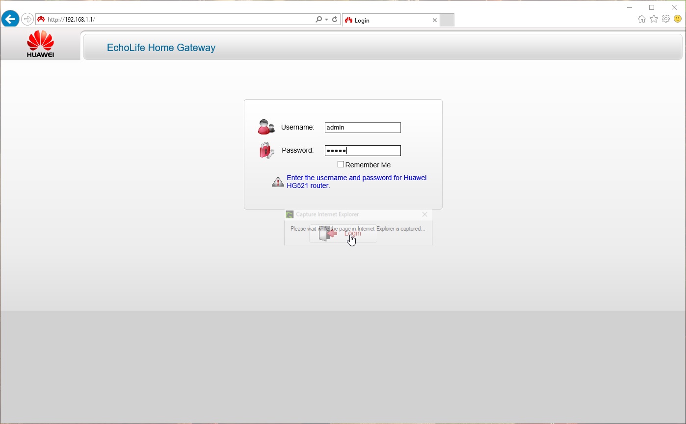The image size is (686, 424).
Task: Click the Home icon in browser toolbar
Action: click(x=642, y=19)
